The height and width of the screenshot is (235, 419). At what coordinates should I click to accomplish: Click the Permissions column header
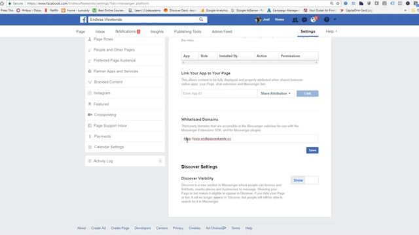pos(290,56)
